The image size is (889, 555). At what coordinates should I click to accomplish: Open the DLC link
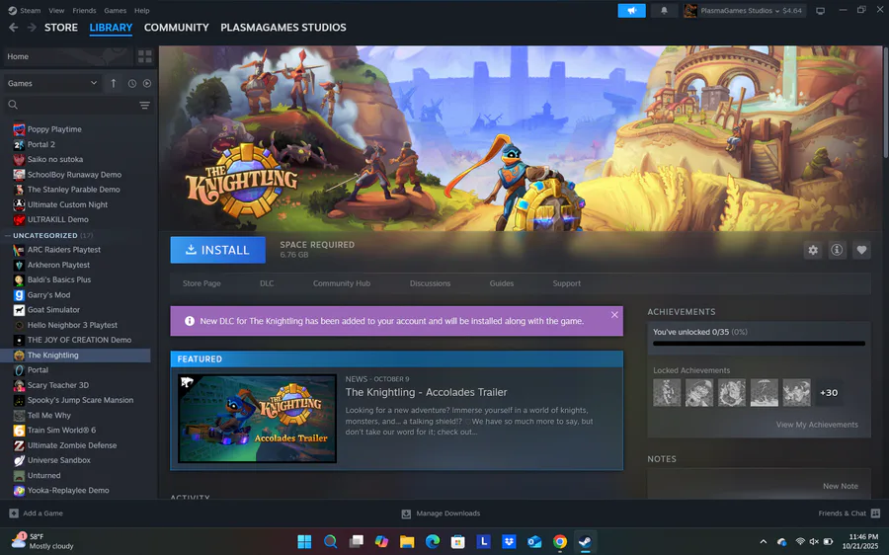point(267,283)
